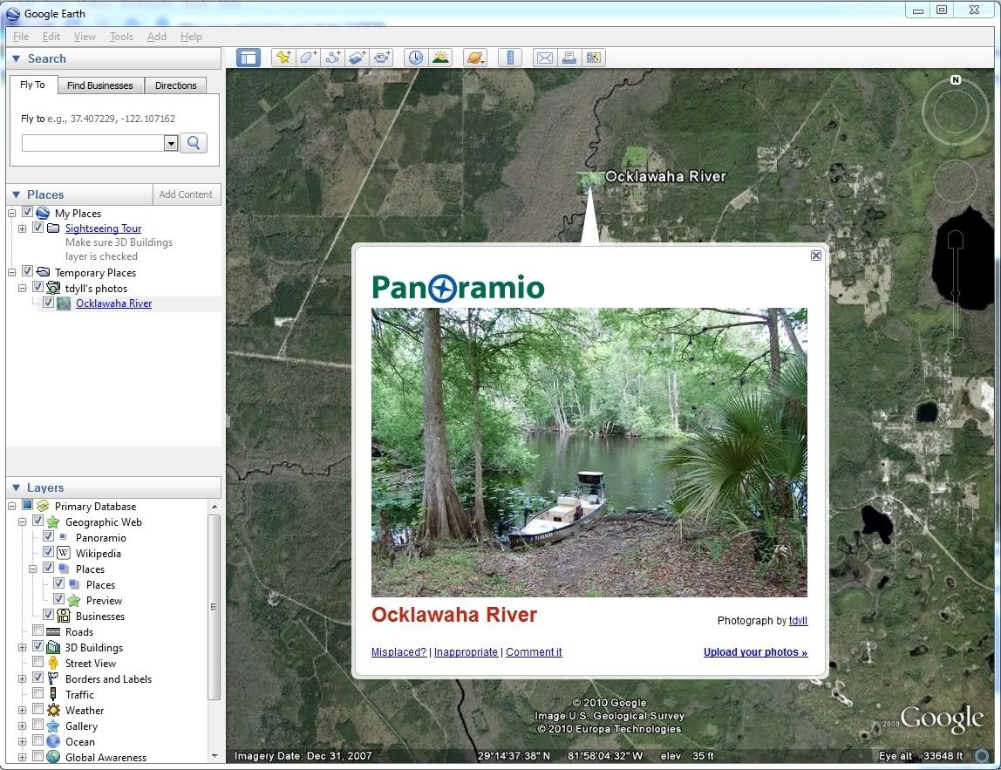This screenshot has height=770, width=1001.
Task: Open the Comment it link
Action: coord(534,652)
